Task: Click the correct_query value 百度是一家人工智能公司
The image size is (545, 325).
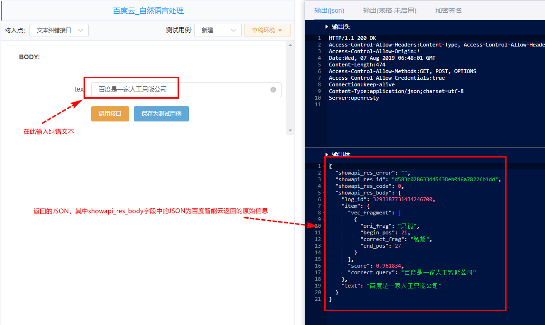Action: click(x=438, y=272)
